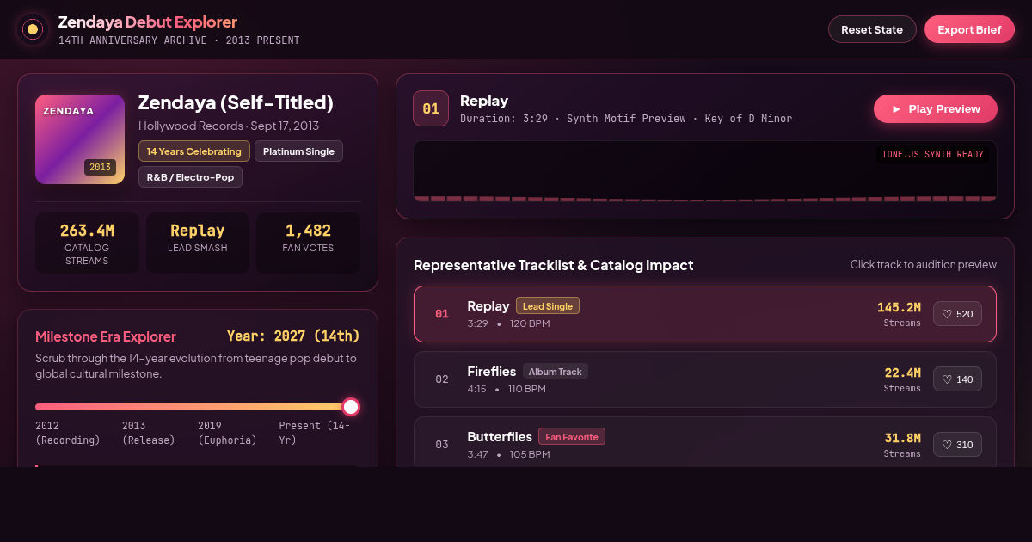
Task: Click the 1,482 Fan Votes stat
Action: click(x=308, y=243)
